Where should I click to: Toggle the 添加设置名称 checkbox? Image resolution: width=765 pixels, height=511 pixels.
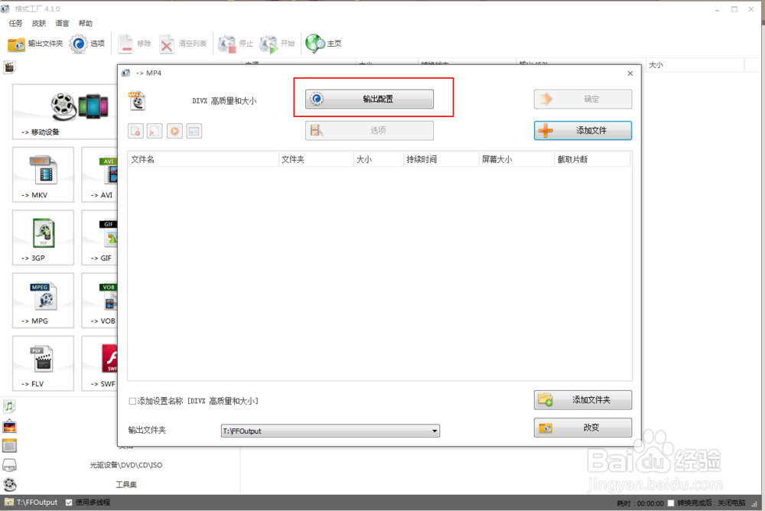click(132, 401)
